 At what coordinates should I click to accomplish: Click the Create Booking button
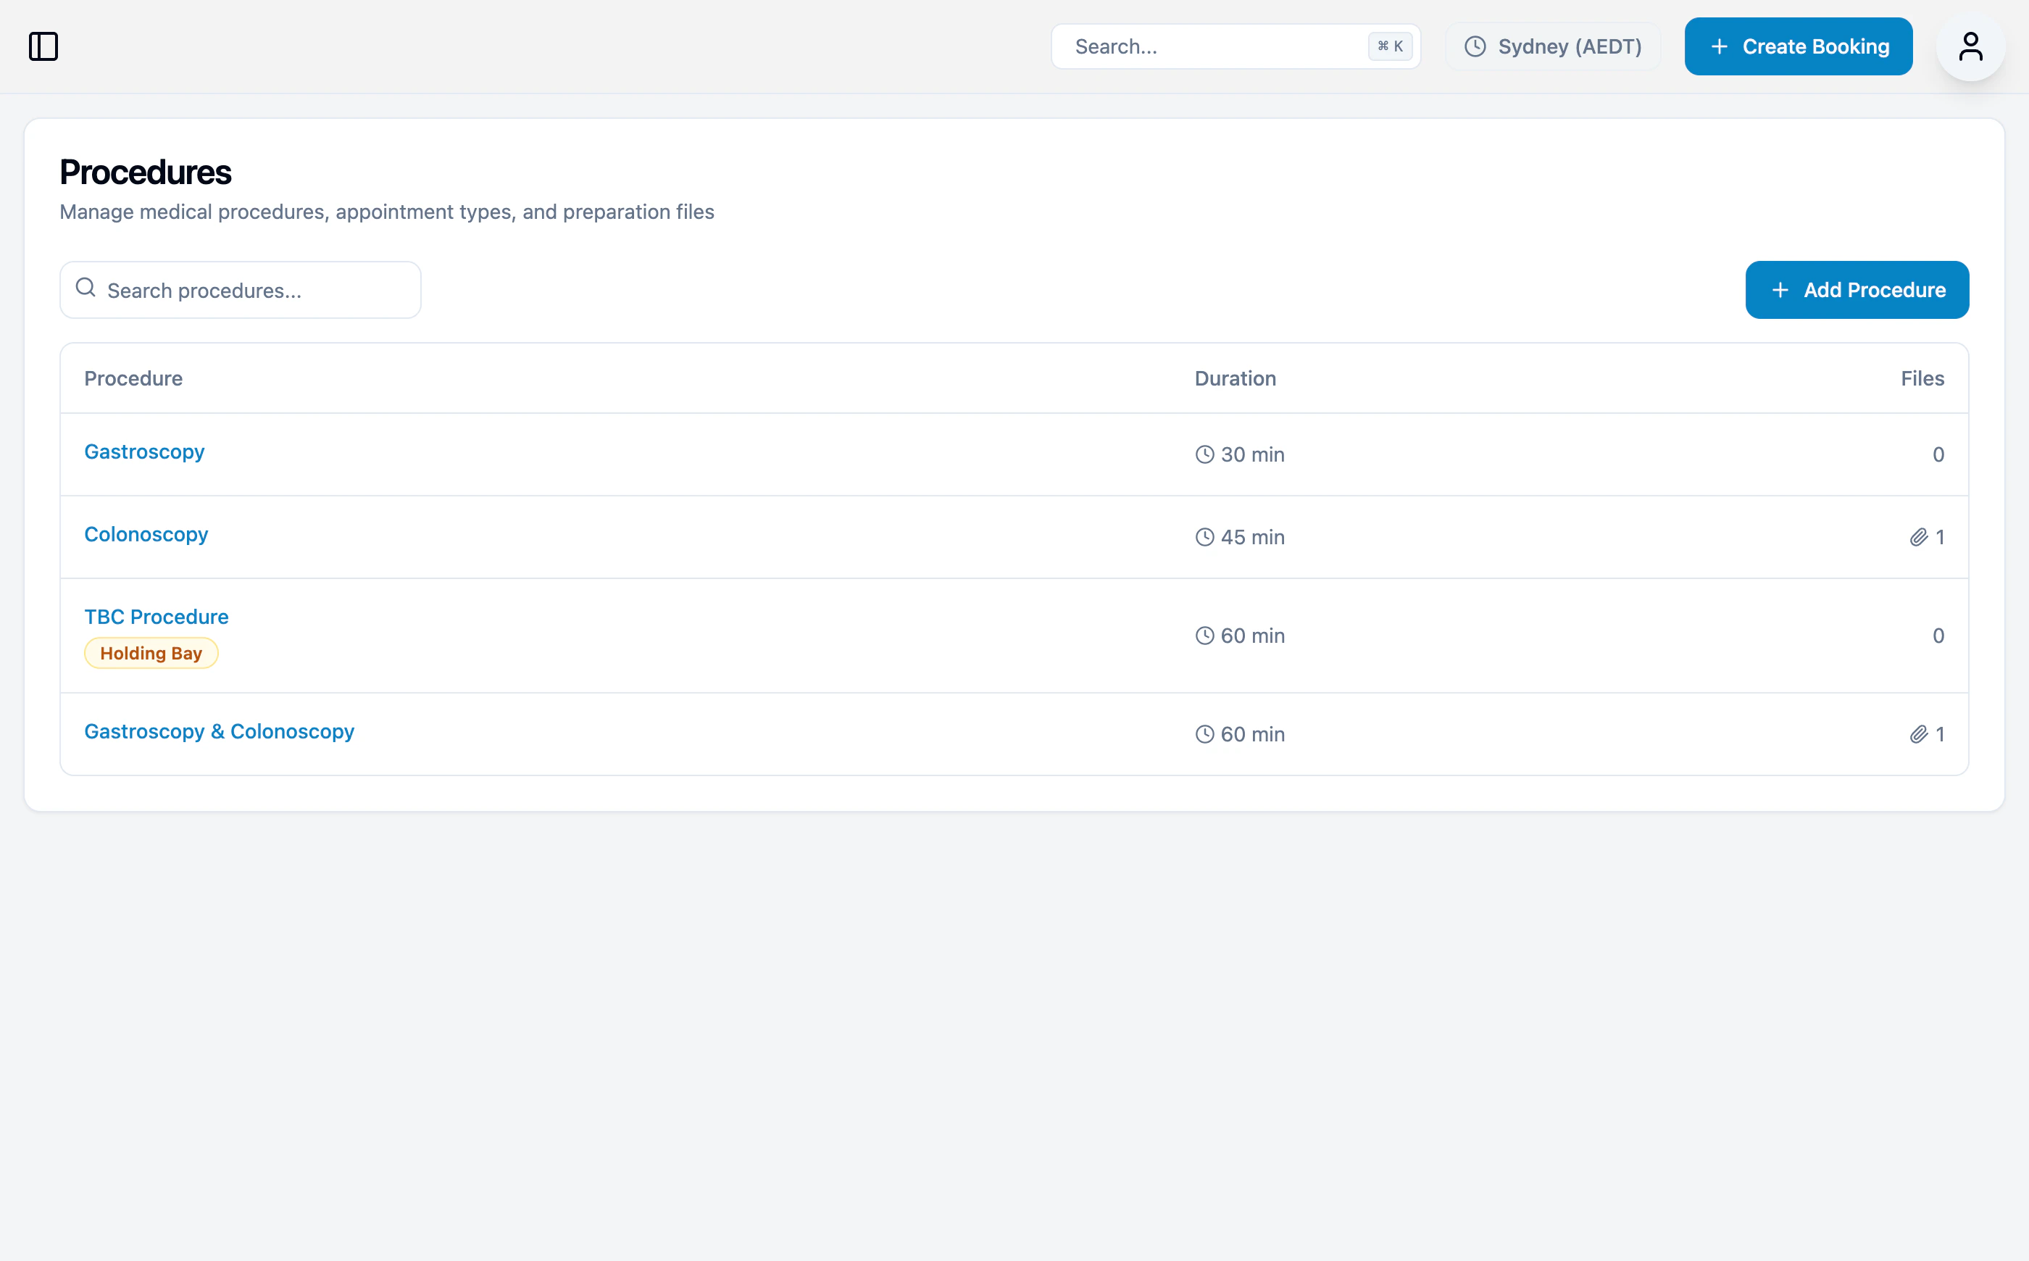point(1798,46)
